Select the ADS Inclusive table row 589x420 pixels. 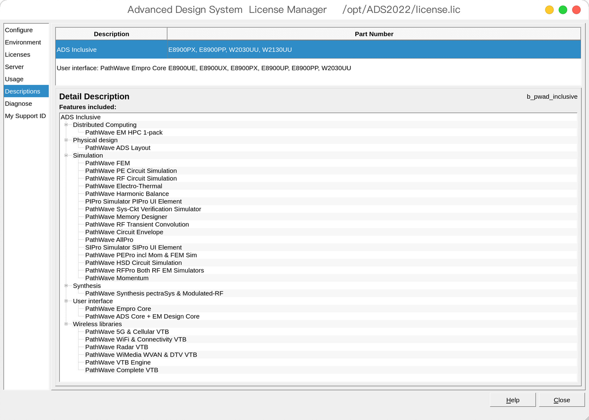pos(318,49)
